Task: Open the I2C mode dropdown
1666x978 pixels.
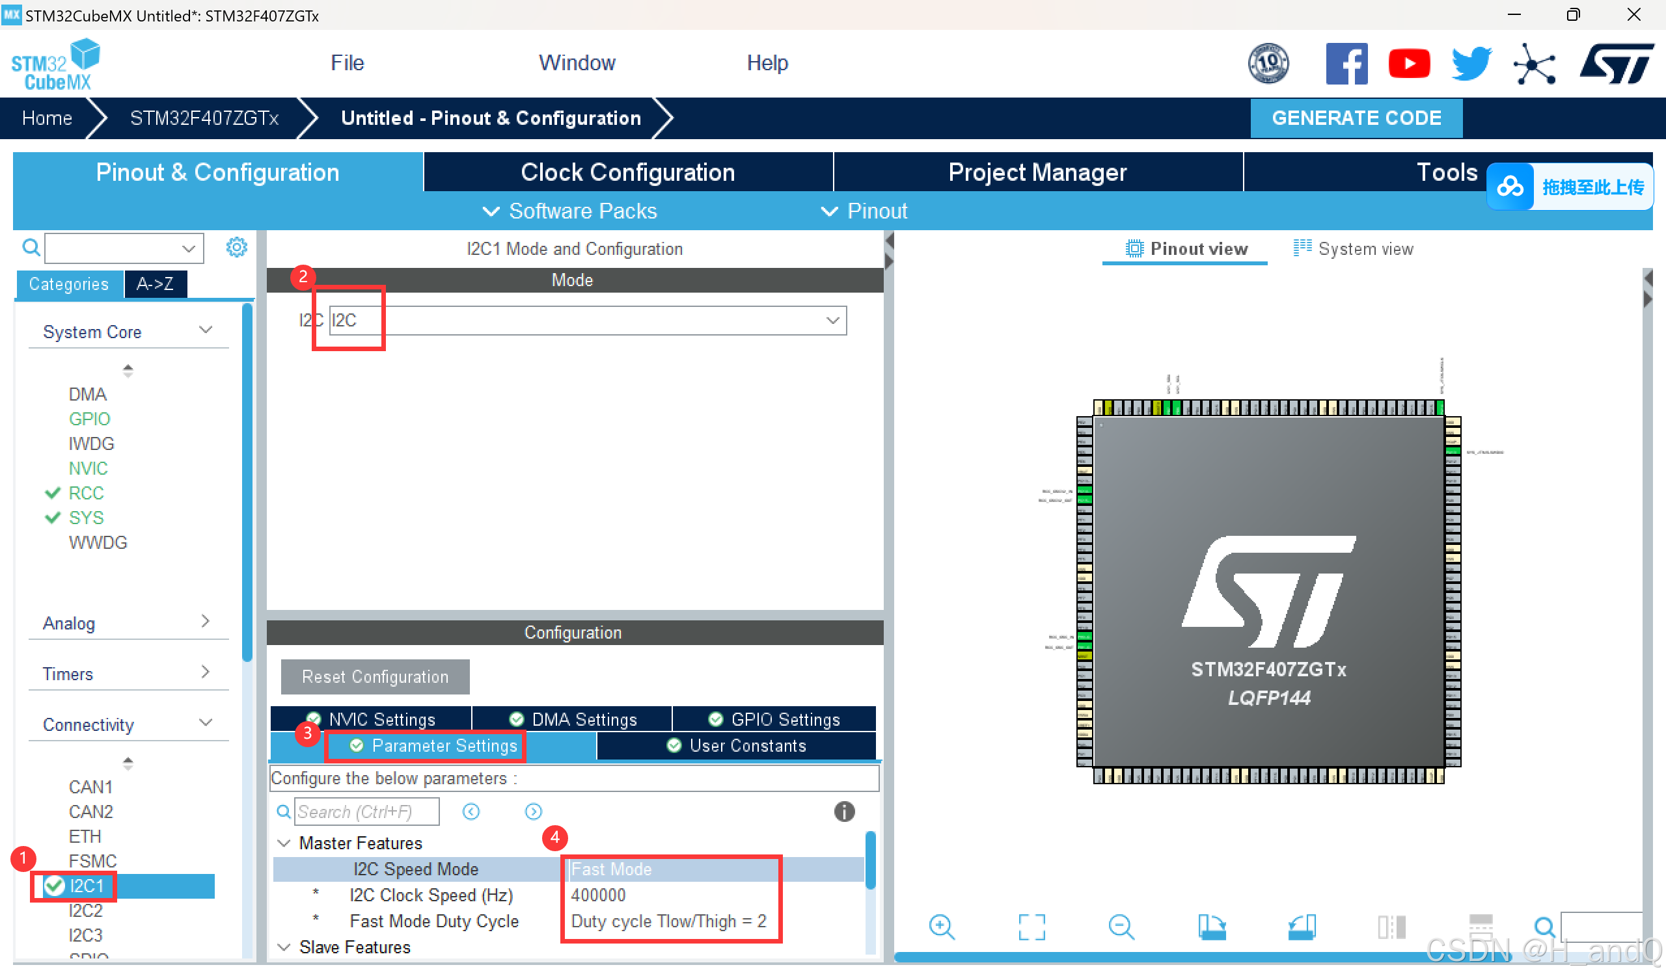Action: point(832,321)
